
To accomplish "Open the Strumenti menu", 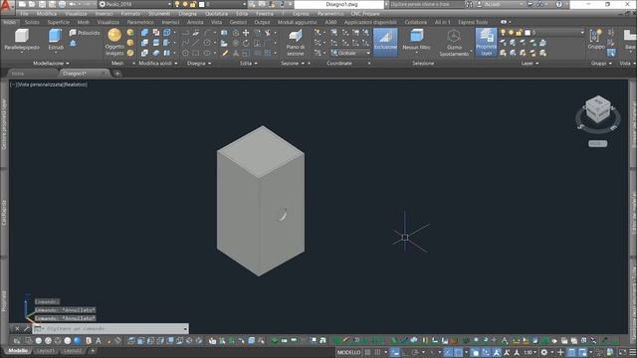I will (159, 14).
